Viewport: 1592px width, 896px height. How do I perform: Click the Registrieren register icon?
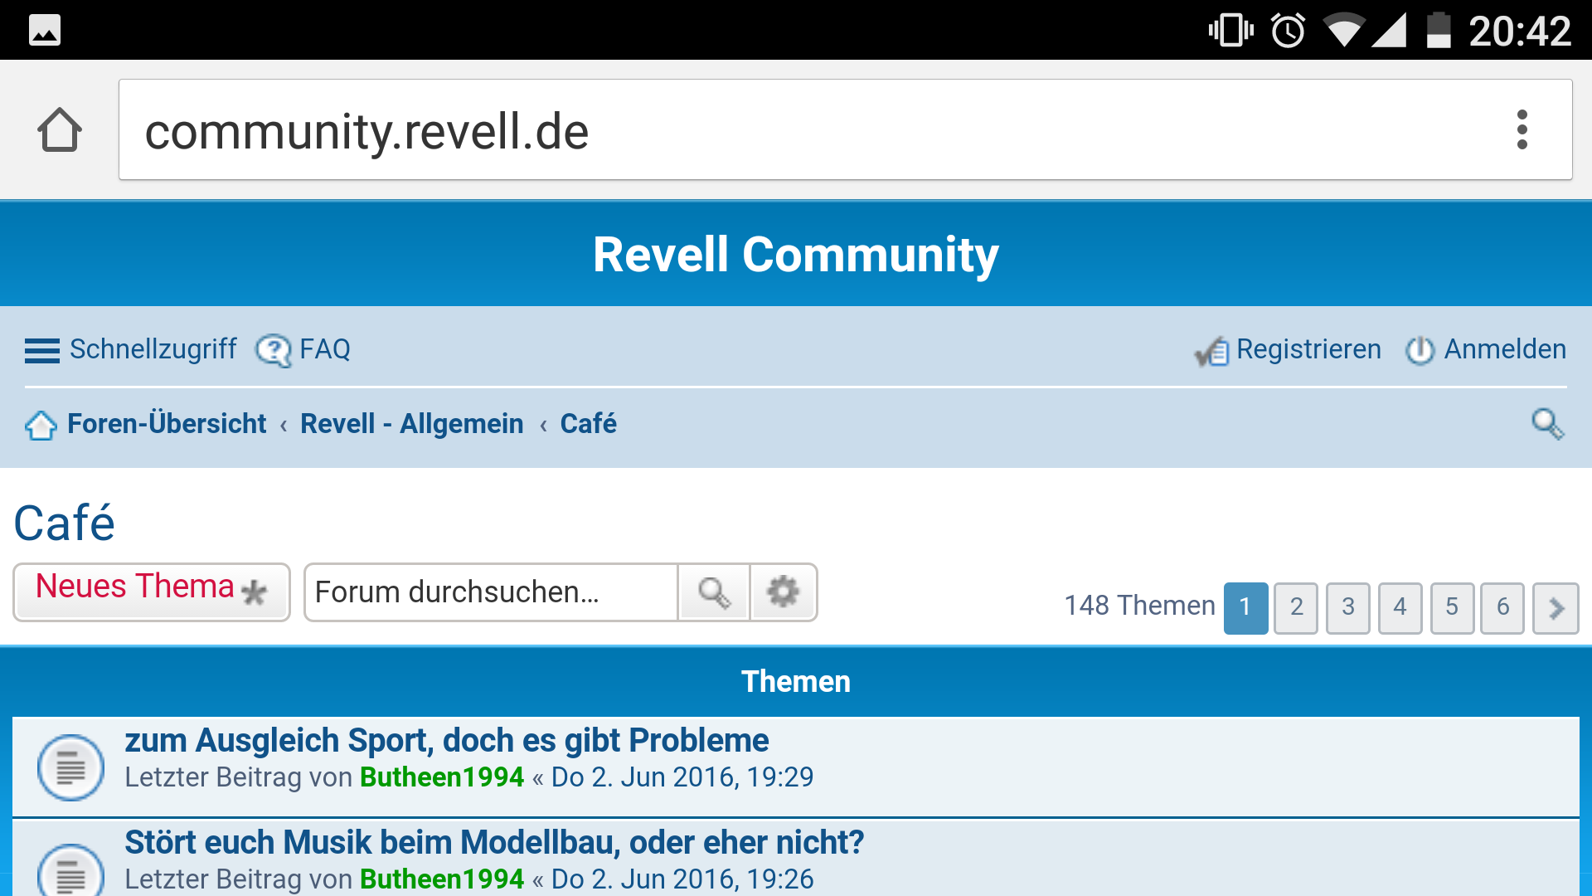(x=1212, y=350)
